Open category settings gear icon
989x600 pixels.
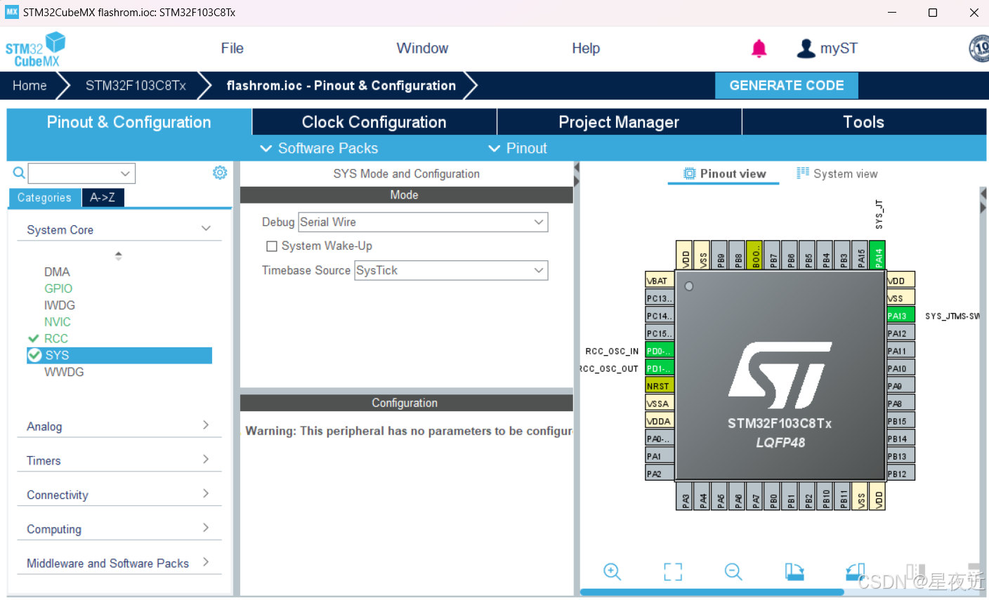click(220, 173)
